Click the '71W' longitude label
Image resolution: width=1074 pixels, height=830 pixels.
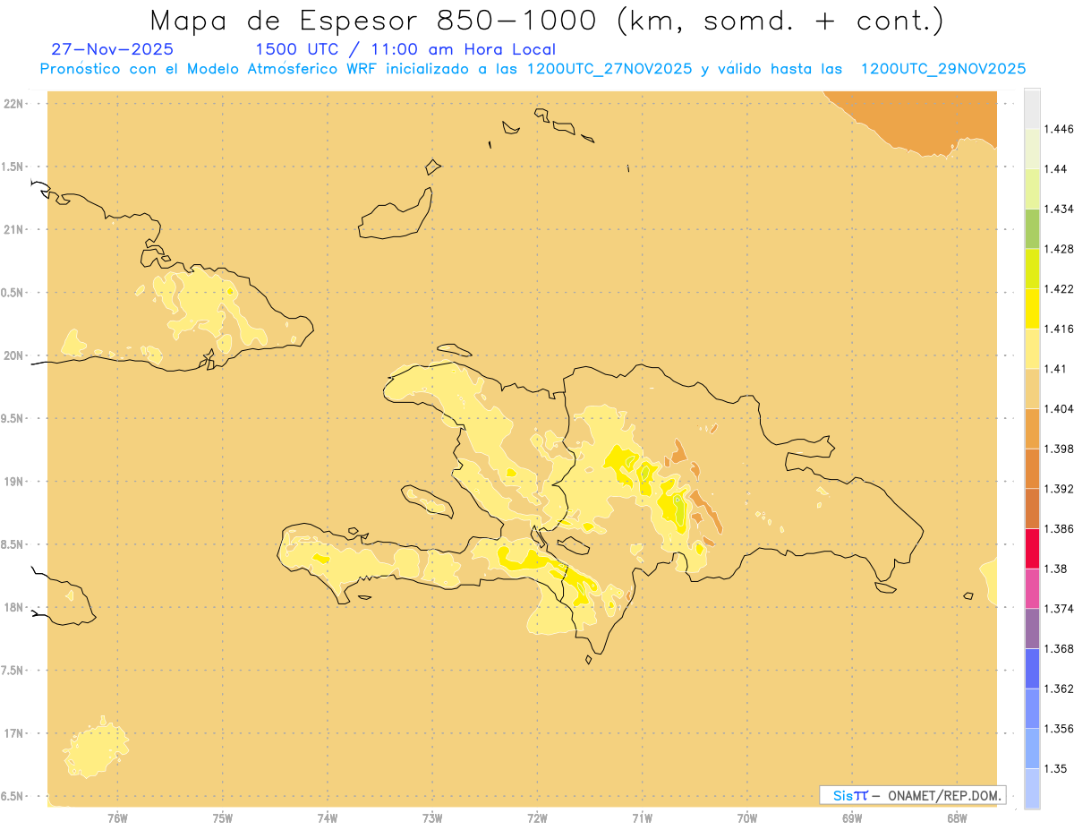[642, 818]
